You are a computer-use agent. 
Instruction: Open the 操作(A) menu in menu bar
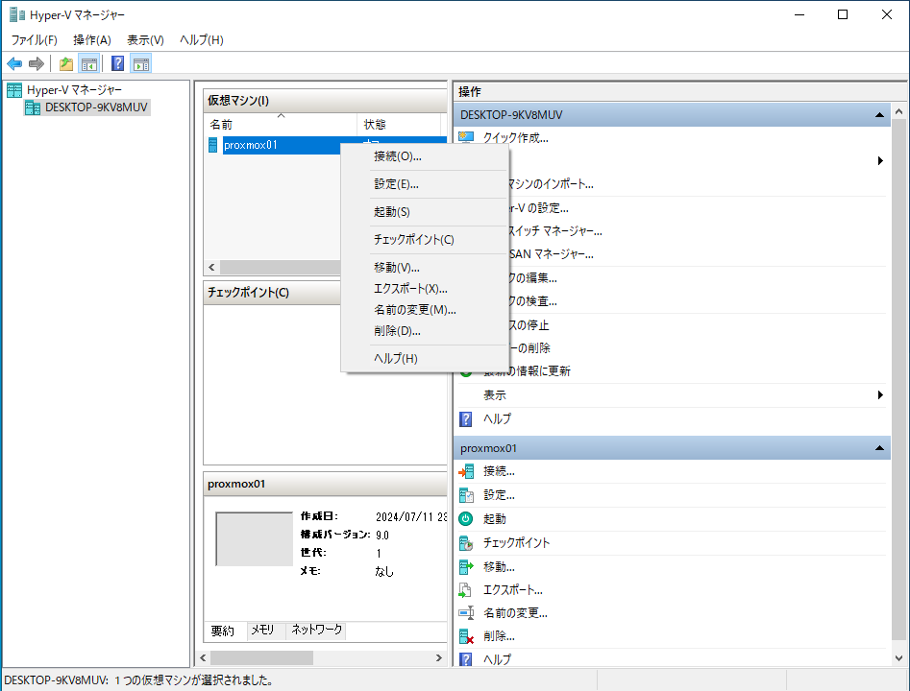92,40
